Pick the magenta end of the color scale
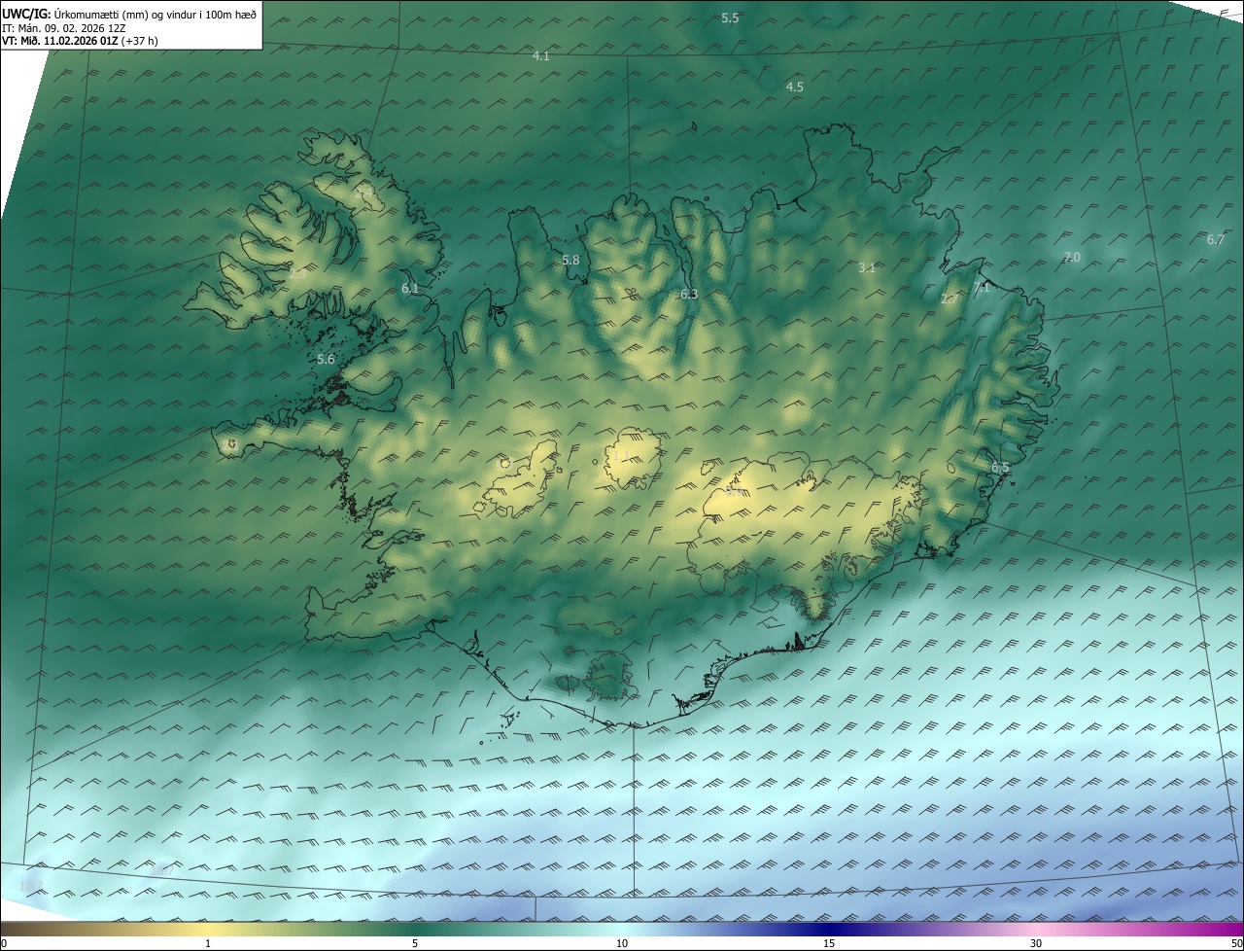Screen dimensions: 1244x951 pyautogui.click(x=1229, y=929)
